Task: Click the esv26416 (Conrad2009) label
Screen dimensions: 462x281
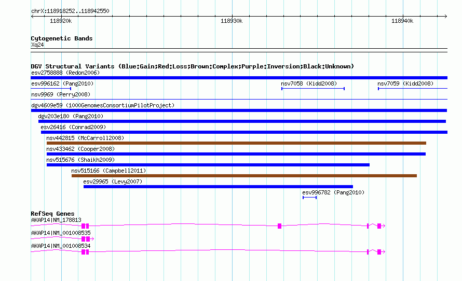Action: point(73,127)
